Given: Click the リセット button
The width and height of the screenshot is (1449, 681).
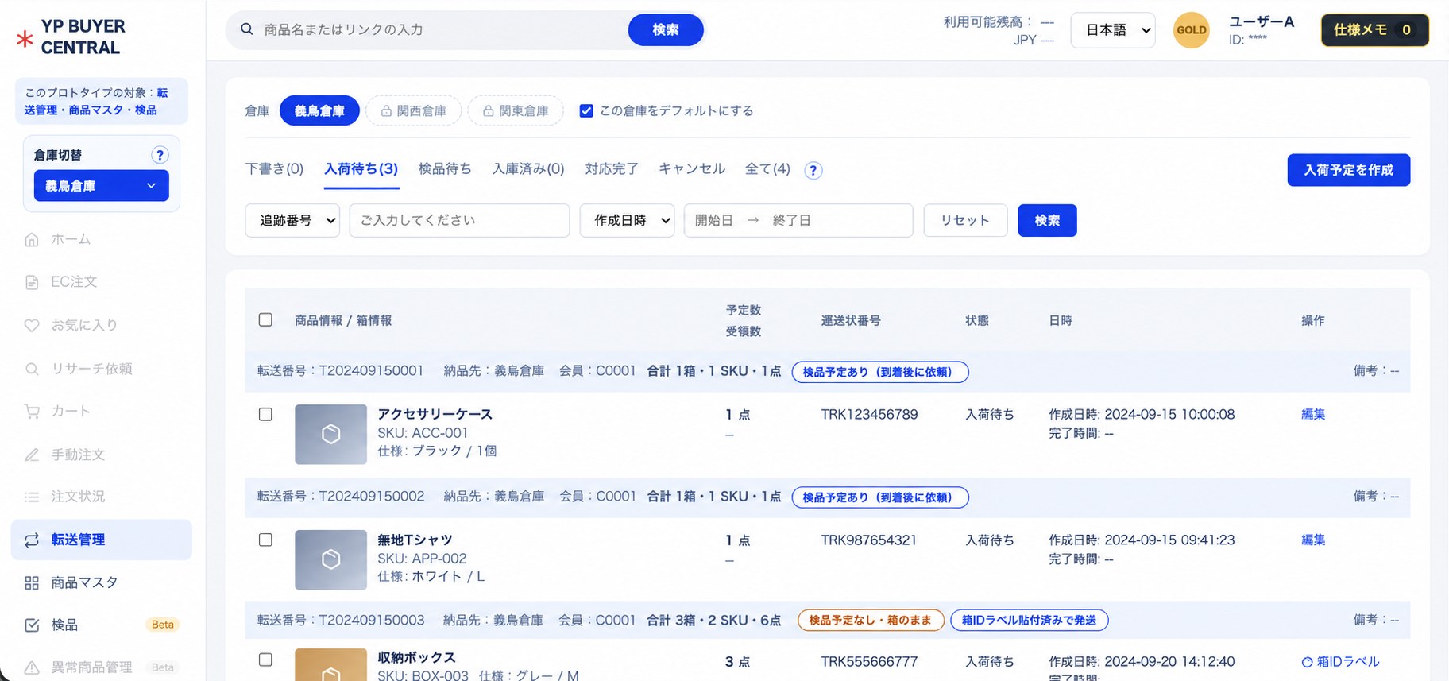Looking at the screenshot, I should [x=965, y=220].
